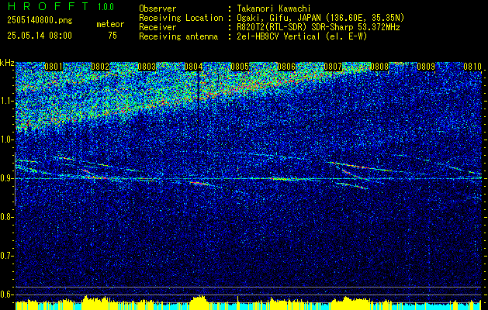
Task: Click the 0807 time marker
Action: (x=333, y=67)
